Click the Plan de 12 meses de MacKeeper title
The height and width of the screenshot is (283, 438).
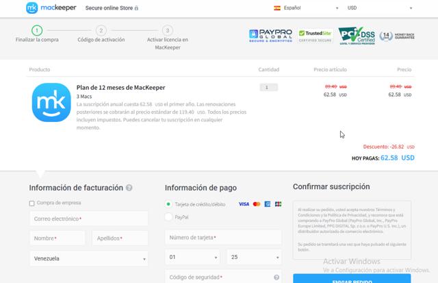[x=120, y=88]
